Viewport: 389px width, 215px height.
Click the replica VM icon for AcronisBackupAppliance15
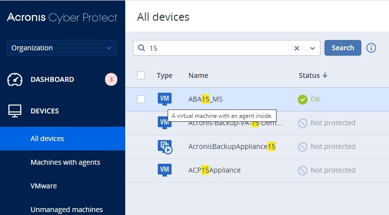[x=165, y=147]
